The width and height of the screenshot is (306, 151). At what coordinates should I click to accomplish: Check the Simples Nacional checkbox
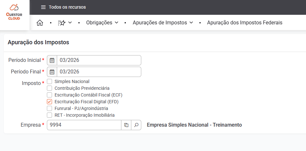pos(49,81)
